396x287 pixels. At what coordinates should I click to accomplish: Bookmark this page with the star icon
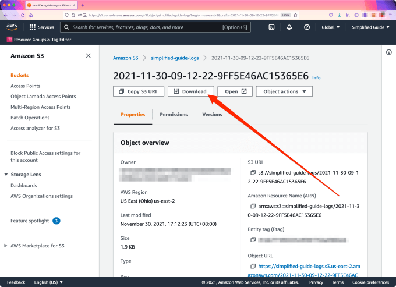click(295, 15)
